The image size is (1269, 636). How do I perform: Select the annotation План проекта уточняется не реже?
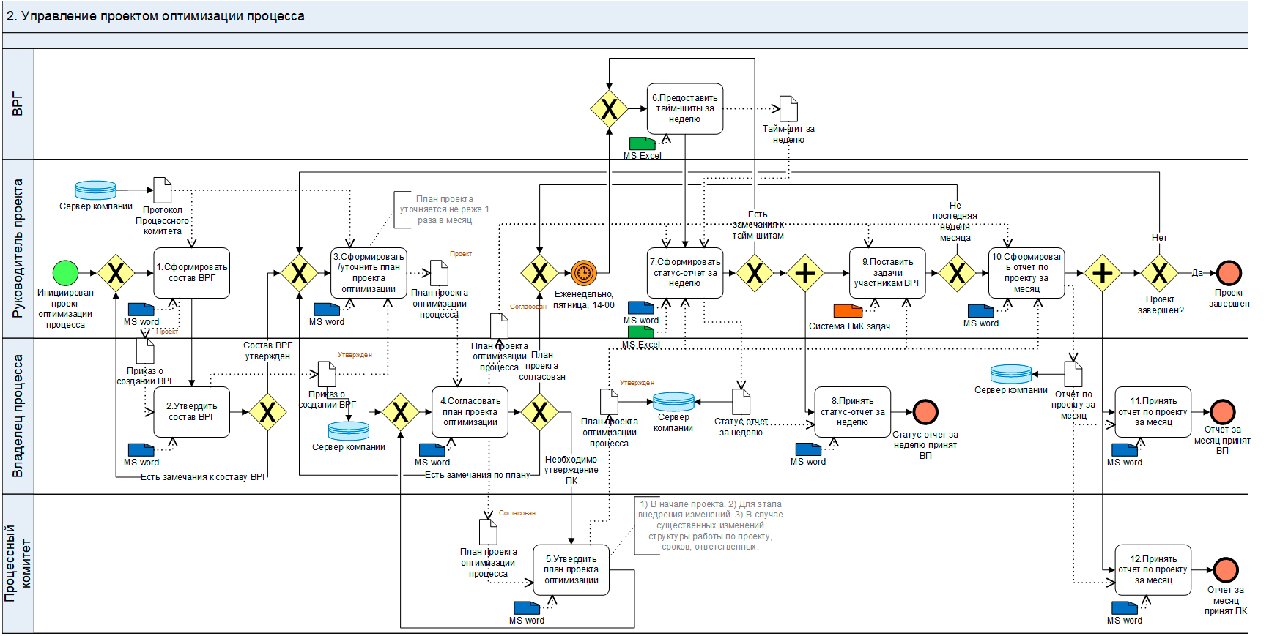444,209
